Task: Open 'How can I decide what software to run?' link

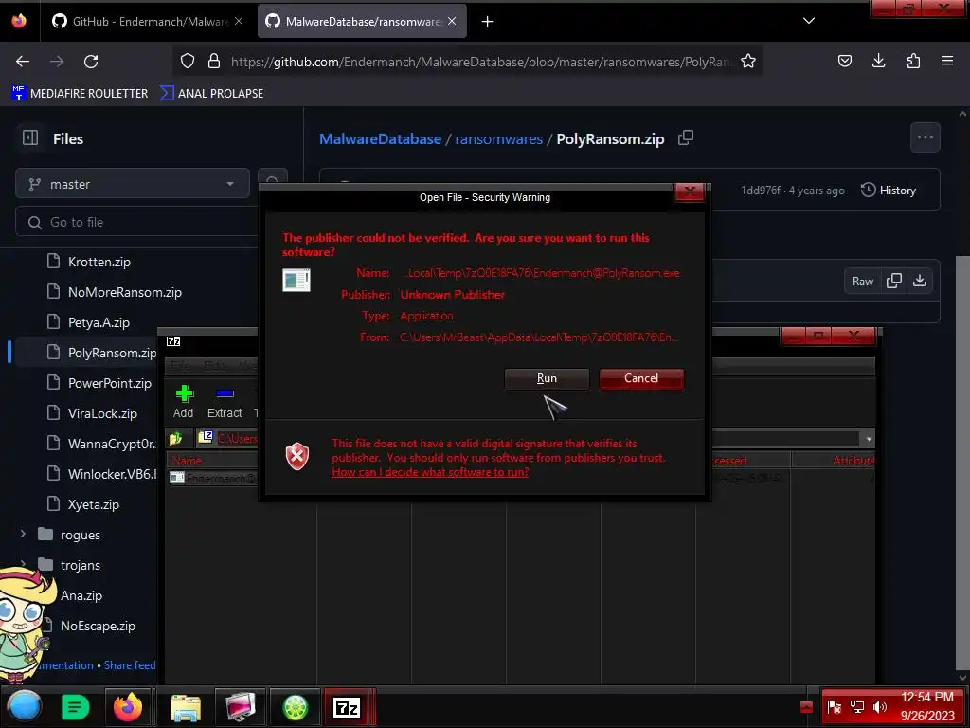Action: pos(430,472)
